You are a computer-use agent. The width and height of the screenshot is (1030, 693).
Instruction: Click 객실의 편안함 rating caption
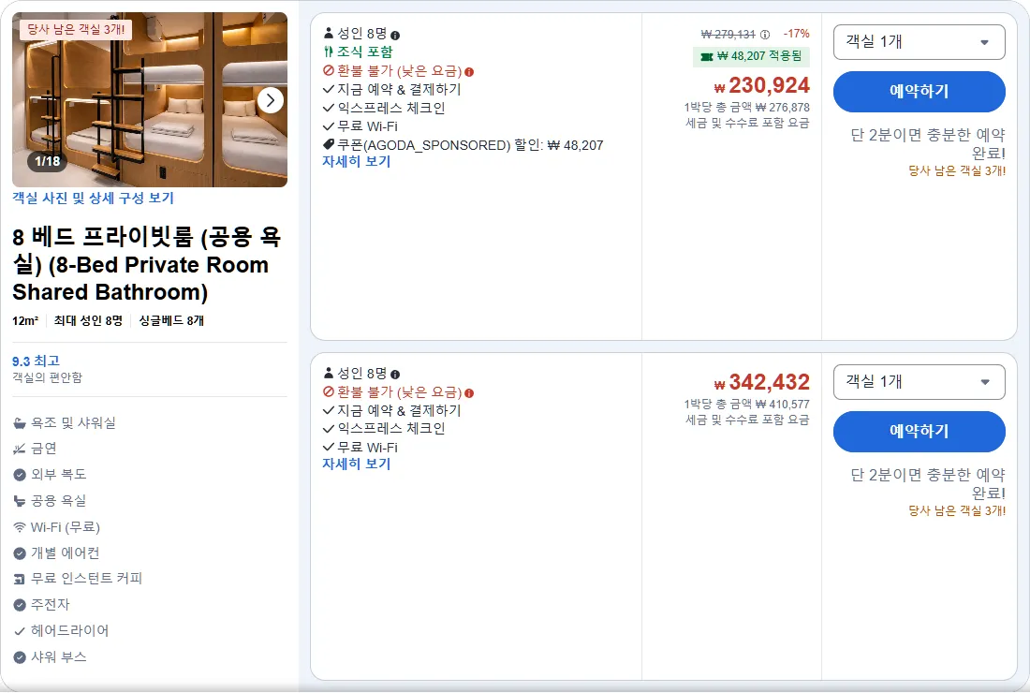(48, 377)
